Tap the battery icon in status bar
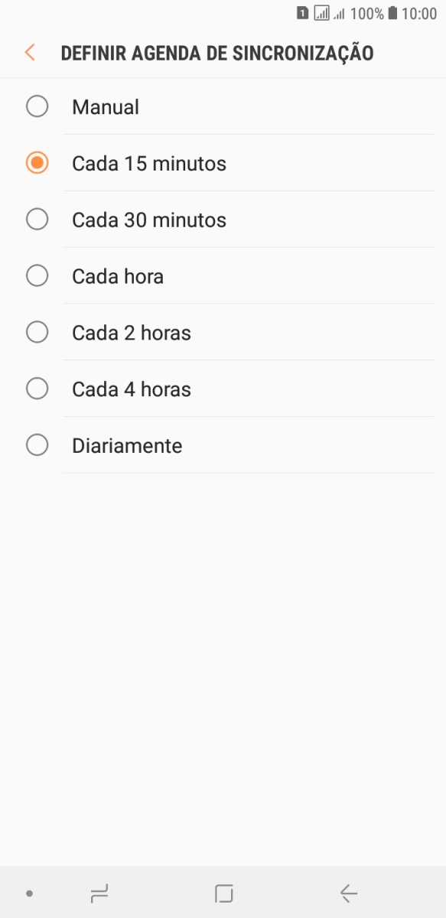446x918 pixels. [392, 13]
